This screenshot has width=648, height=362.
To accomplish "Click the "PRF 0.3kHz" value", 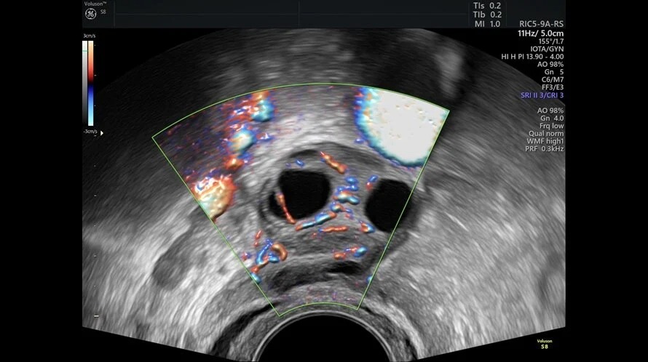I will (545, 148).
